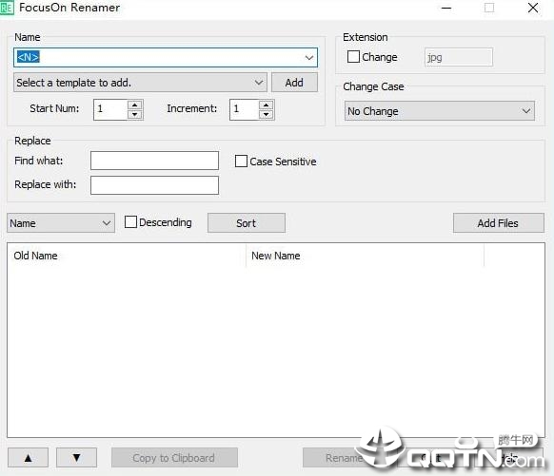Click the jpg extension text field
This screenshot has width=554, height=476.
click(x=459, y=57)
